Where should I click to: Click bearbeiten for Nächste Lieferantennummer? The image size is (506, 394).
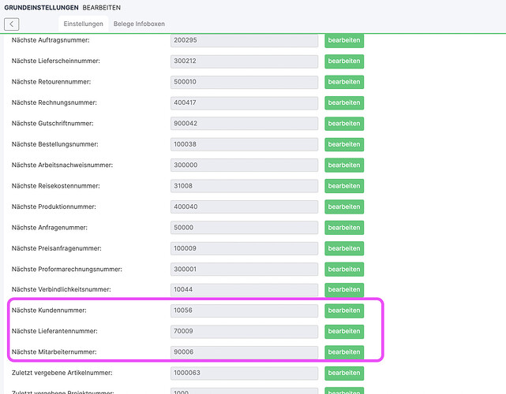coord(344,332)
